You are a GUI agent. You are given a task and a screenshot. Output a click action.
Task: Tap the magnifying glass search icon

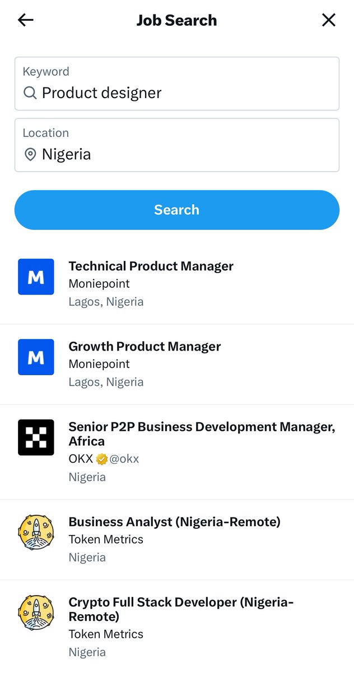[x=30, y=93]
